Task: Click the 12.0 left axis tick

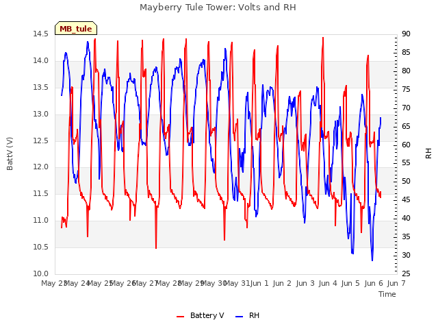Action: point(41,167)
